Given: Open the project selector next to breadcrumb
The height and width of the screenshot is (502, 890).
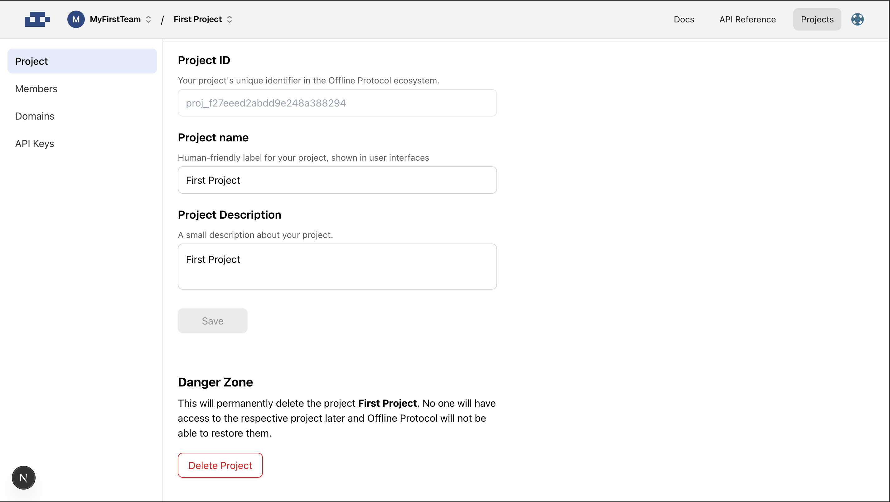Looking at the screenshot, I should [230, 19].
